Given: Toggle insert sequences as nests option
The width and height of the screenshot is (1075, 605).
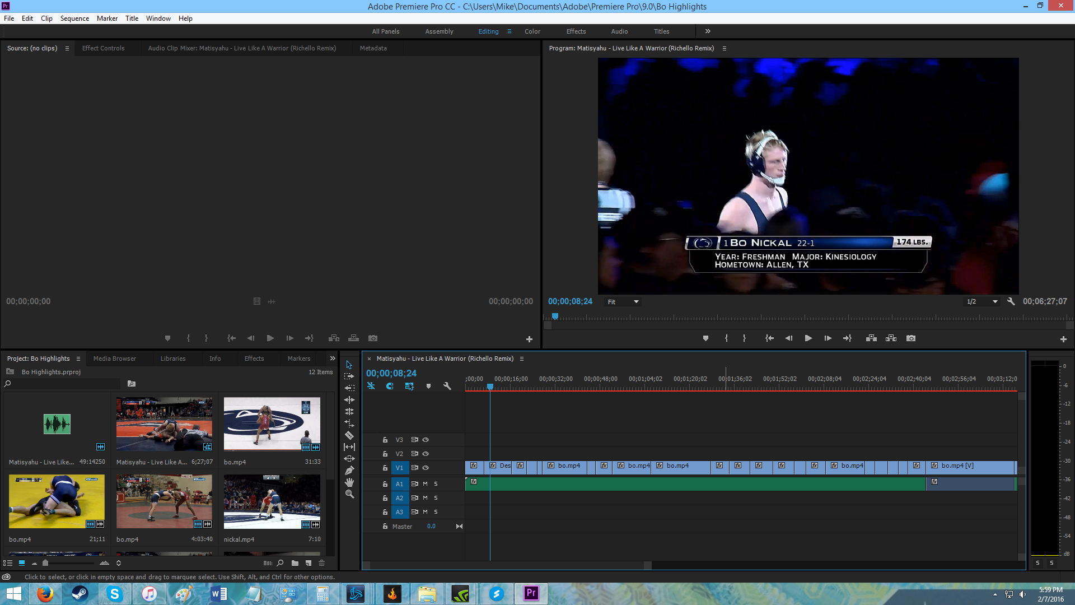Looking at the screenshot, I should point(371,386).
